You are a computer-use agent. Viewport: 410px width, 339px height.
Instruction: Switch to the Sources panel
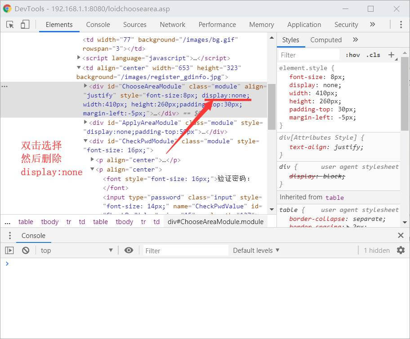pyautogui.click(x=134, y=24)
